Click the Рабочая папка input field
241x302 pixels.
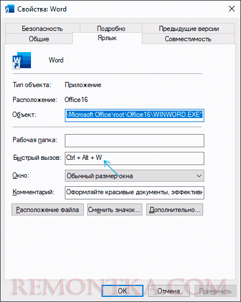click(x=134, y=140)
